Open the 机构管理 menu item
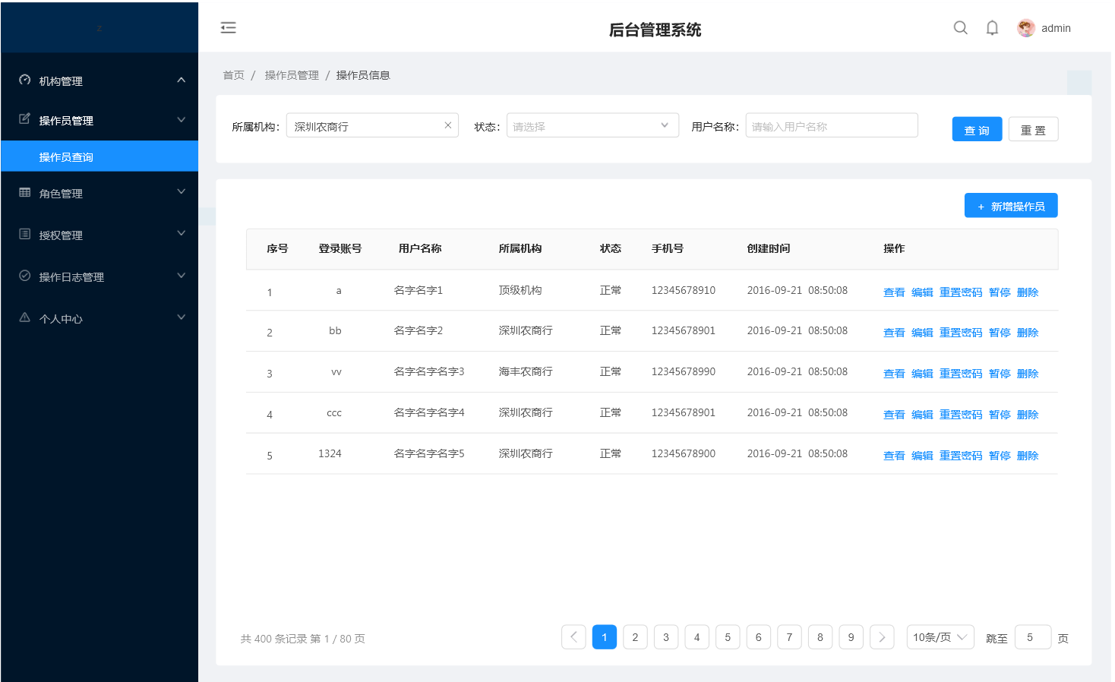 pos(99,81)
